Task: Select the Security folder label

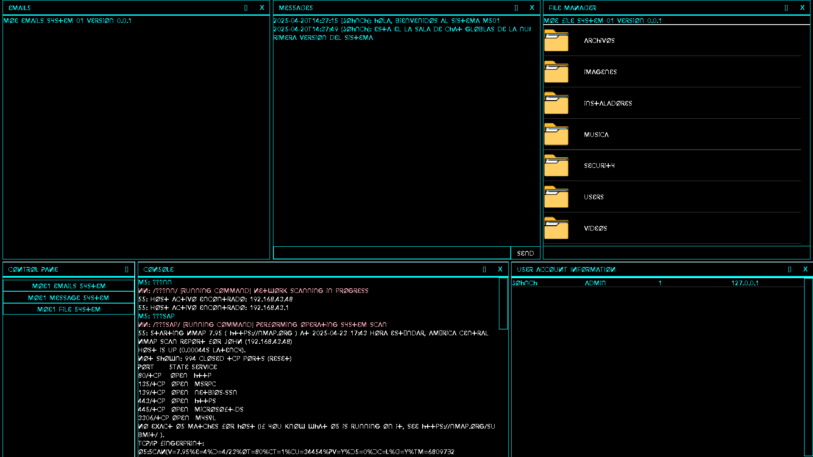Action: (x=599, y=166)
